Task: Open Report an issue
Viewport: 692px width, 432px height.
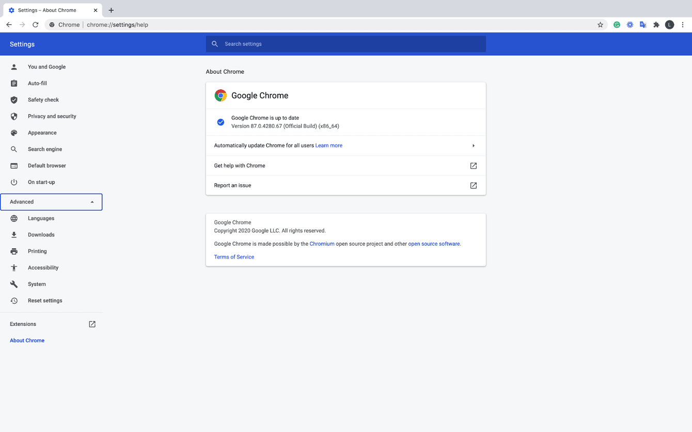Action: [x=473, y=185]
